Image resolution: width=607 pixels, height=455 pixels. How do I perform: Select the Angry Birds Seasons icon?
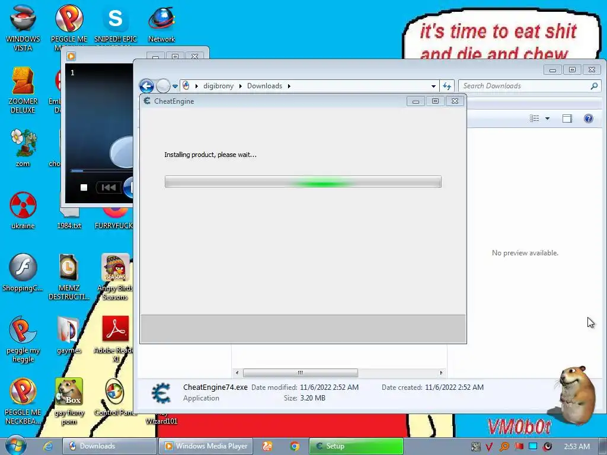pos(115,277)
